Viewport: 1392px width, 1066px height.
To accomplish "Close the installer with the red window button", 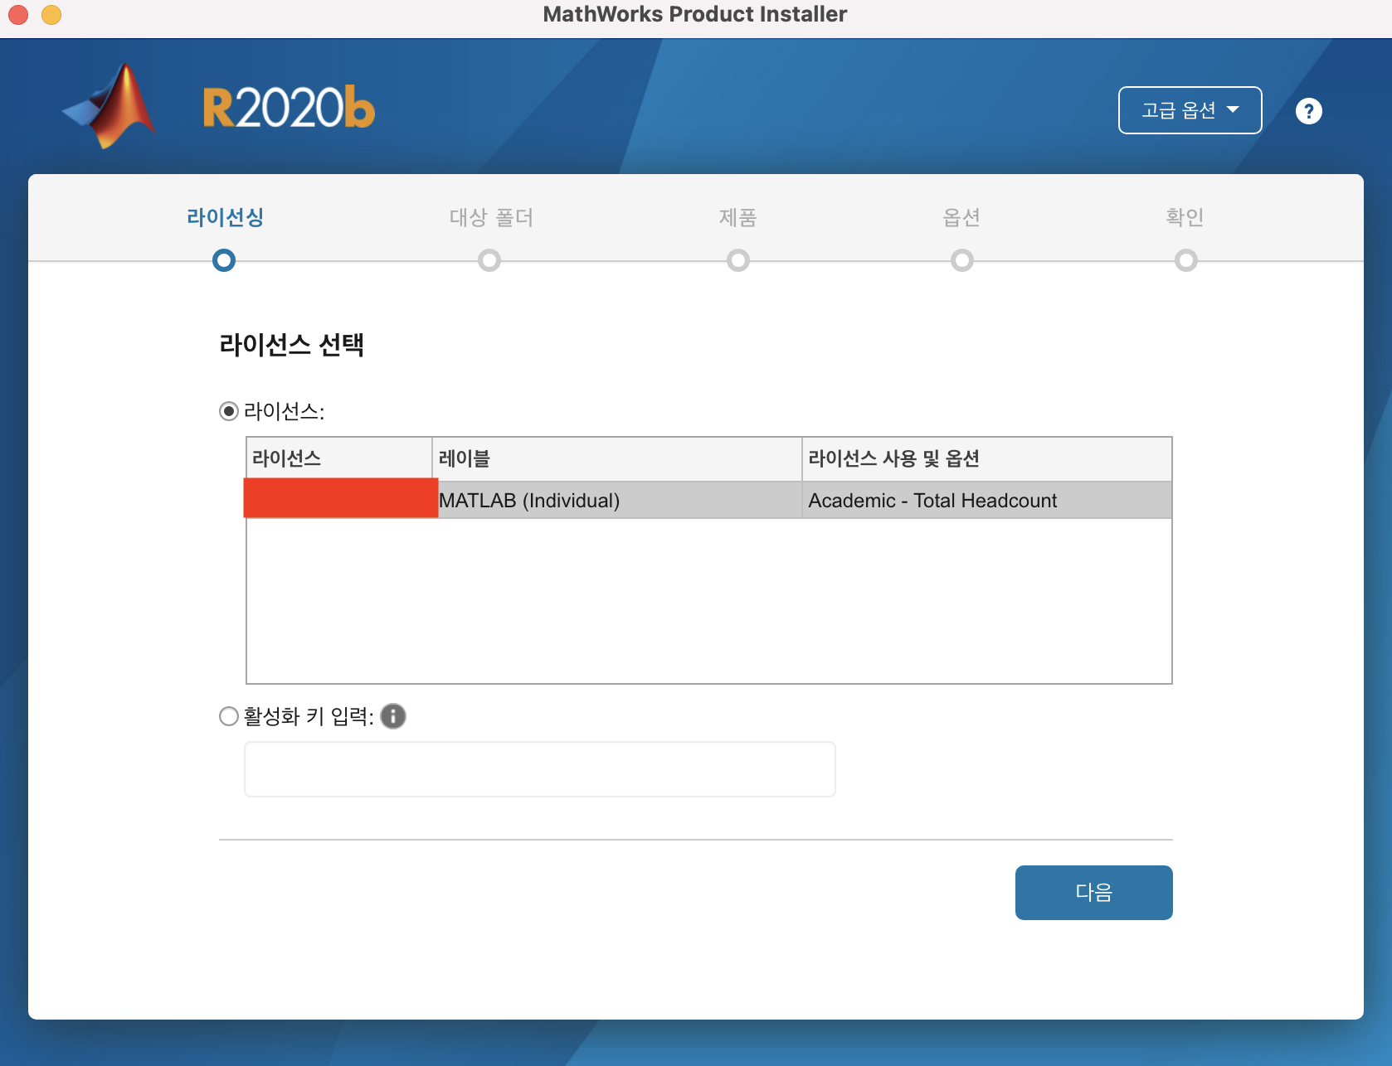I will 18,15.
